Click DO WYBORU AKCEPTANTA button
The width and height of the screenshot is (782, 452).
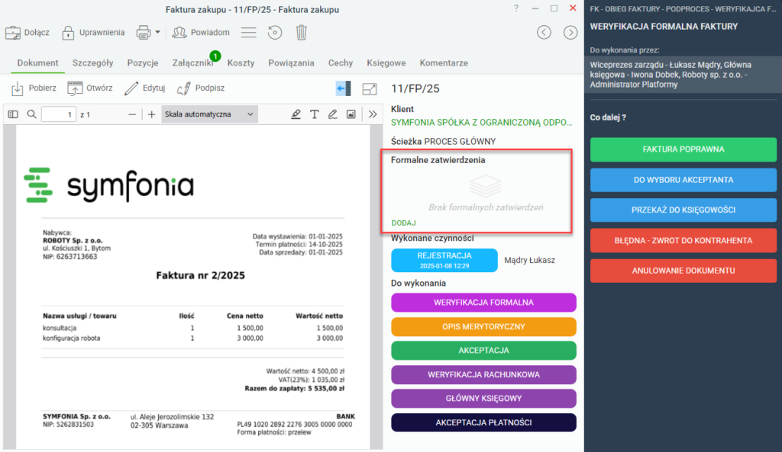(x=683, y=180)
